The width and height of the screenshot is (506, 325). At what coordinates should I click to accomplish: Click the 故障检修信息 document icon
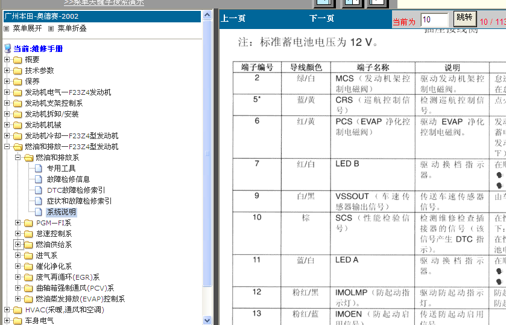point(39,179)
